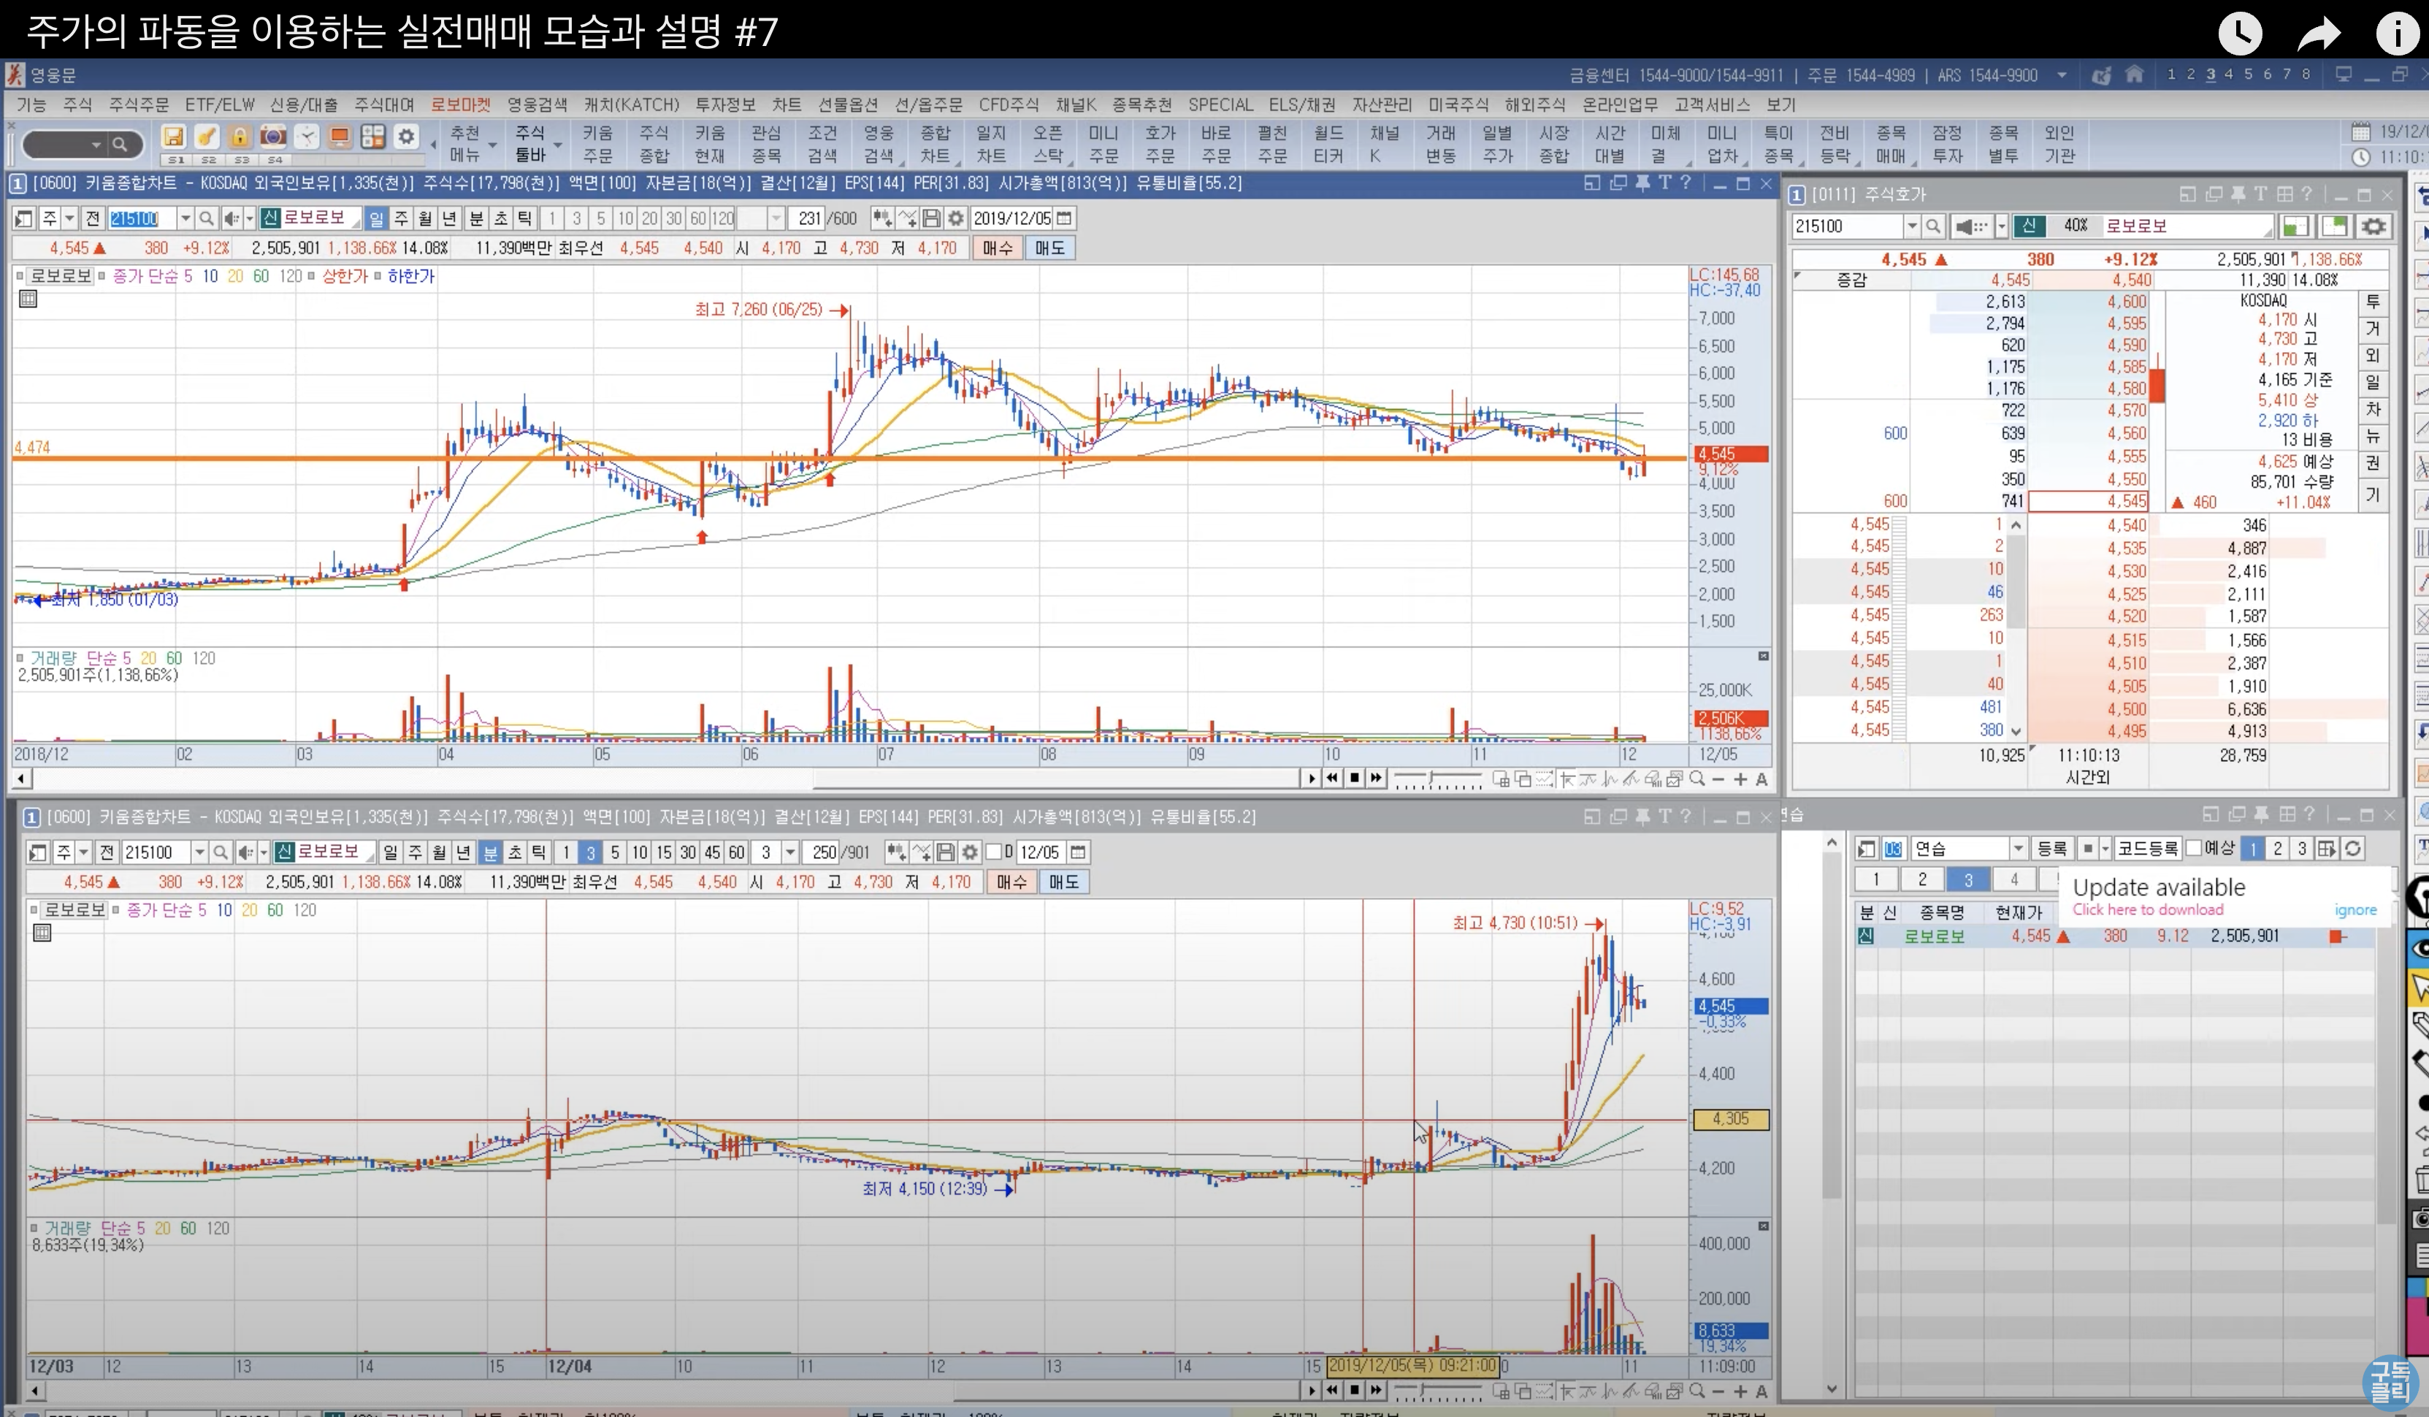
Task: Click the ignore link in update notification
Action: tap(2355, 910)
